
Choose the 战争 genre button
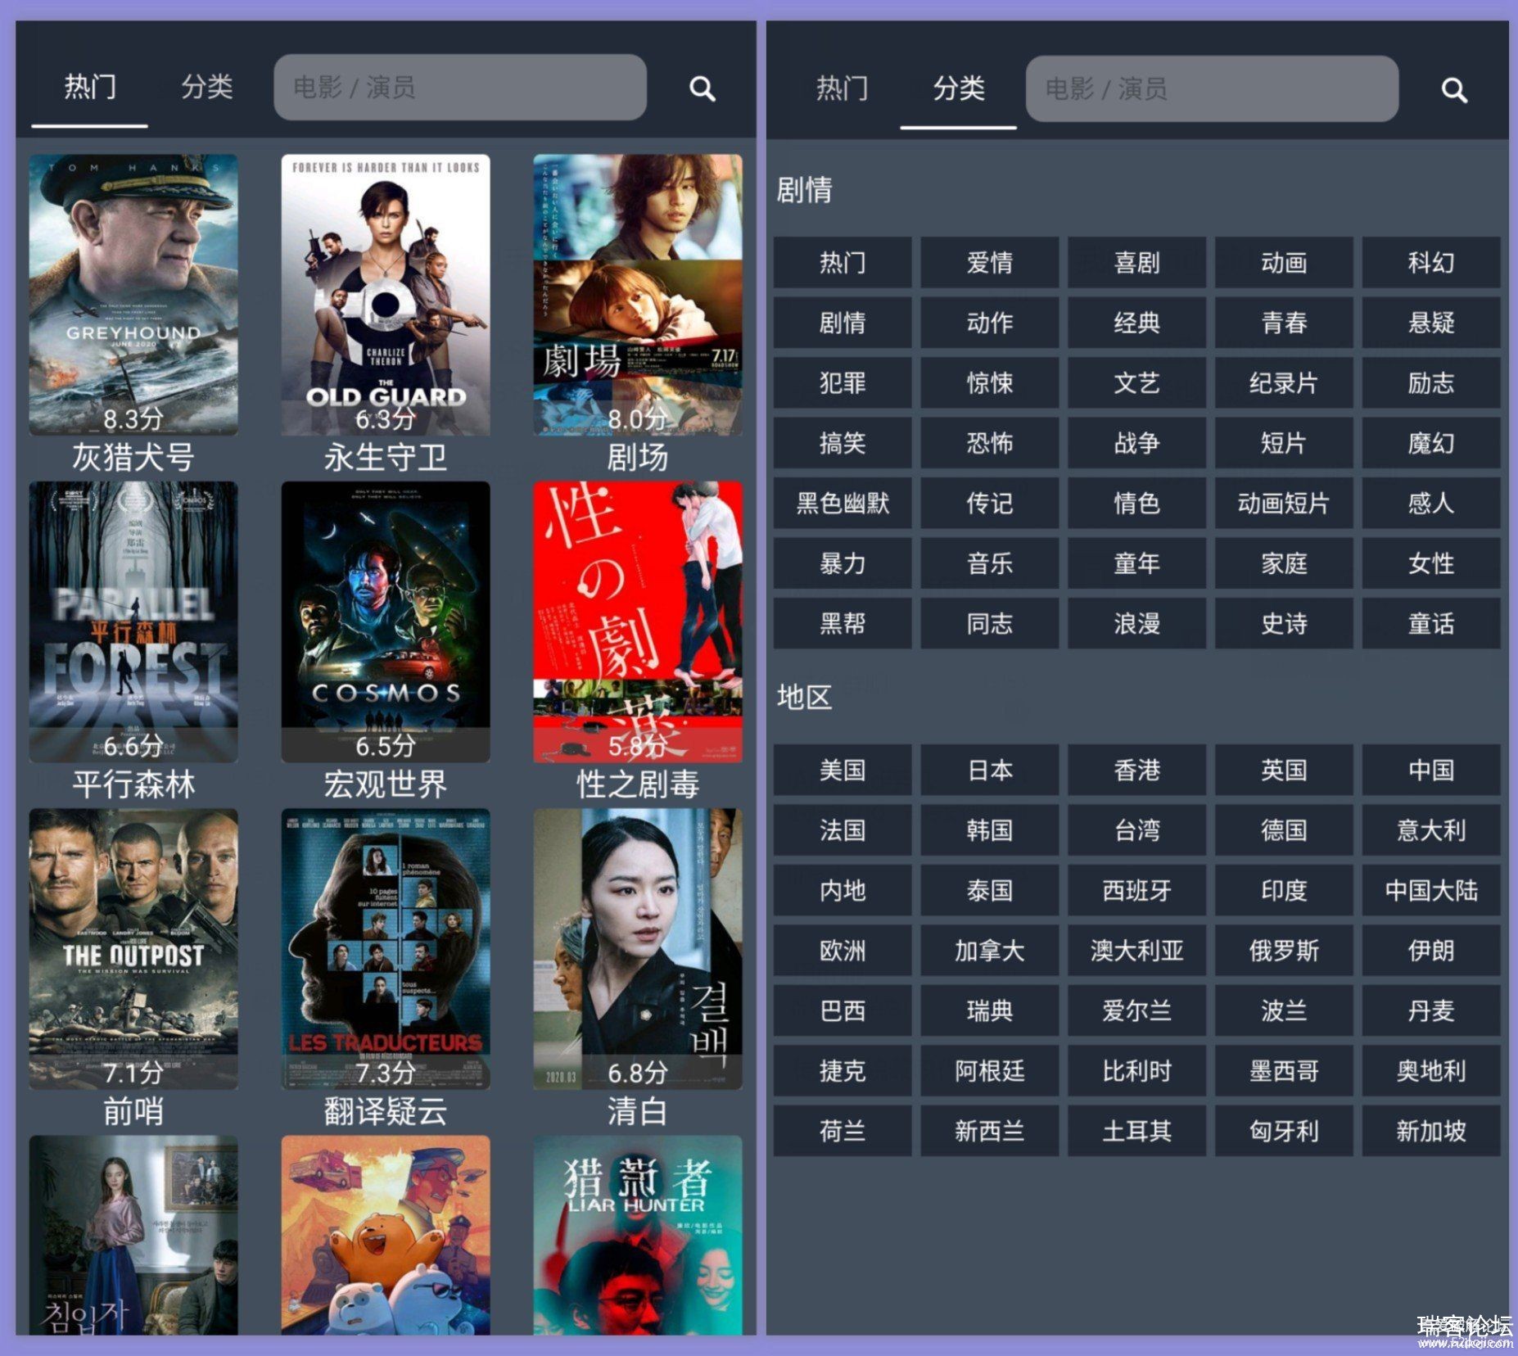tap(1136, 443)
